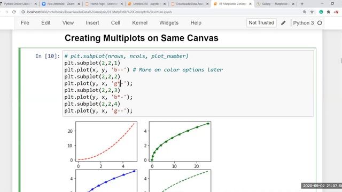Close the Untitled318 tab
Viewport: 342px width, 192px height.
pyautogui.click(x=165, y=4)
